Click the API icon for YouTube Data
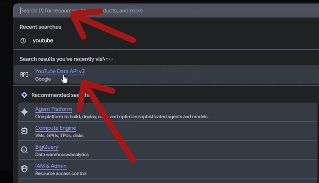Viewport: 319px width, 183px height. point(24,75)
